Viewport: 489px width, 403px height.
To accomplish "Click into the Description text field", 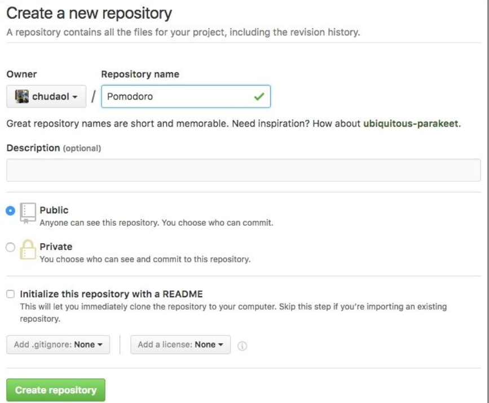I will 243,170.
